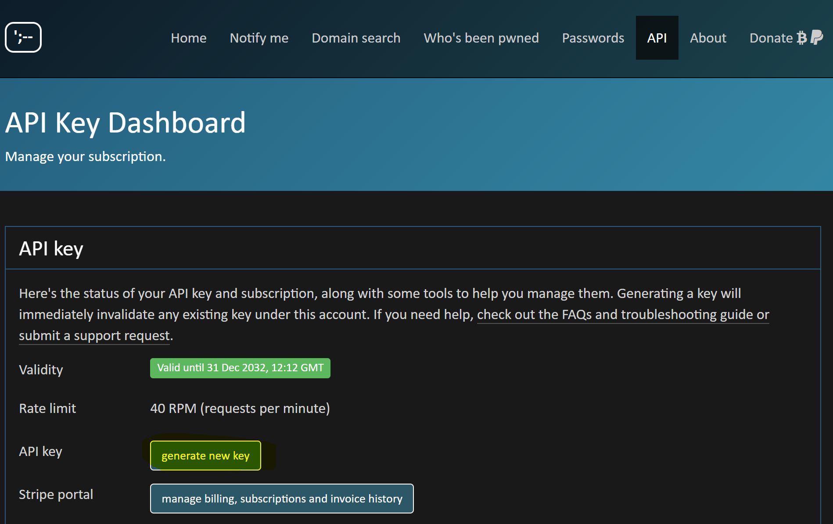Screen dimensions: 833x524
Task: Click the API key panel title
Action: (50, 248)
